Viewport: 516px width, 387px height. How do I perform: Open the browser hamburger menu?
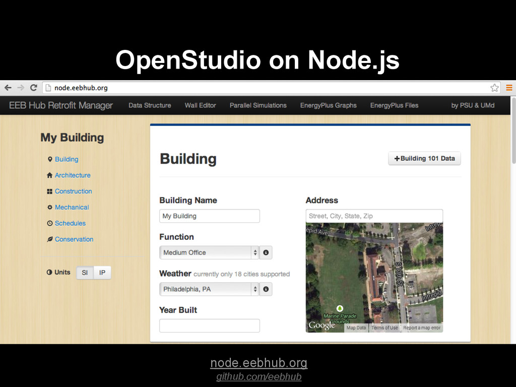[509, 88]
